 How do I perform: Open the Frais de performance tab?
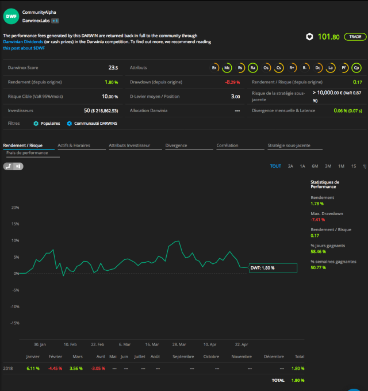(33, 153)
